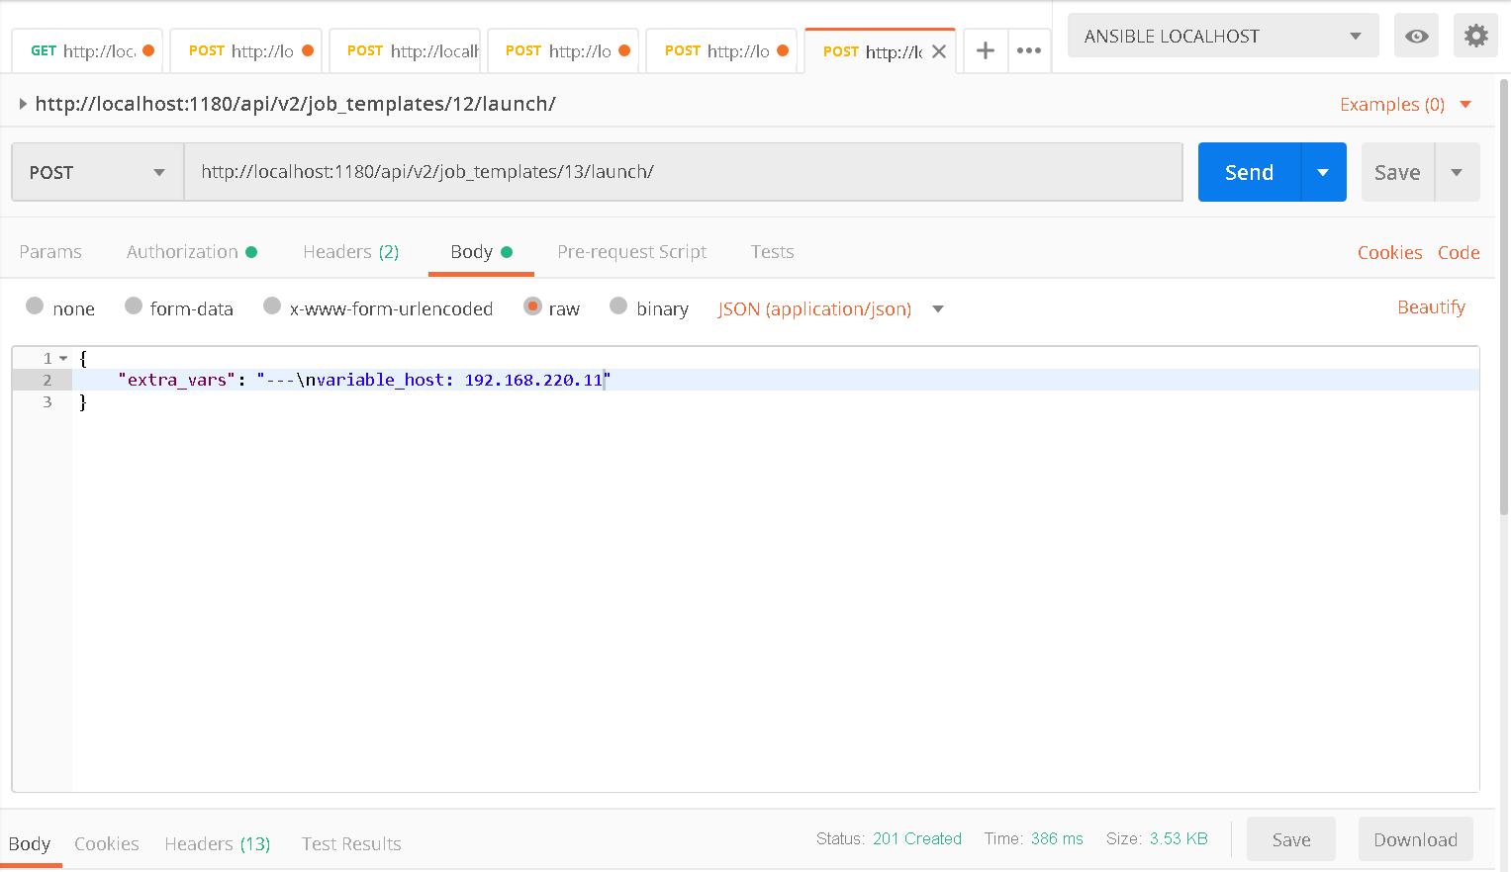This screenshot has height=872, width=1511.
Task: Send the request
Action: coord(1249,172)
